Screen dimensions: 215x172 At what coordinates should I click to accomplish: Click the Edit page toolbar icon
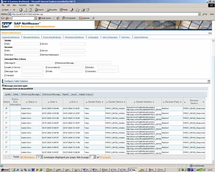[88, 10]
